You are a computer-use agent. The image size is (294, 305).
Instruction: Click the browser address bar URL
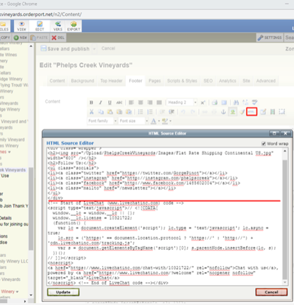tap(41, 15)
